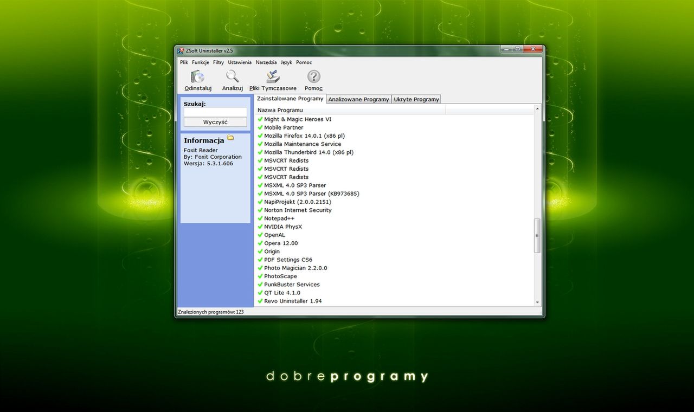Click the green checkmark next to Origin
The height and width of the screenshot is (412, 694).
click(260, 251)
